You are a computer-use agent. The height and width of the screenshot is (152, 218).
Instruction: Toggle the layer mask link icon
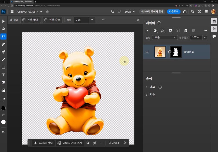tap(169, 52)
